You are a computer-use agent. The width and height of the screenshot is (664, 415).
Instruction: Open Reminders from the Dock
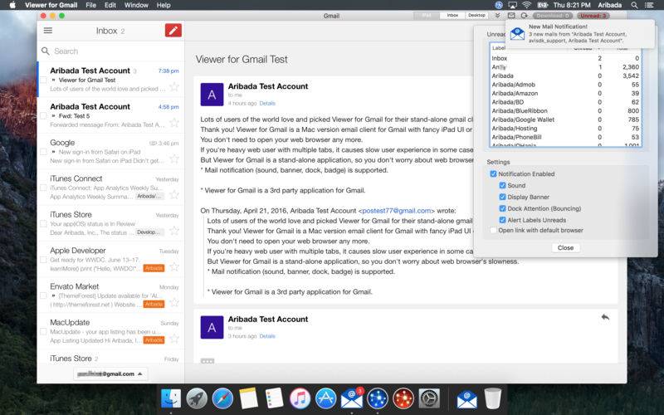click(275, 398)
